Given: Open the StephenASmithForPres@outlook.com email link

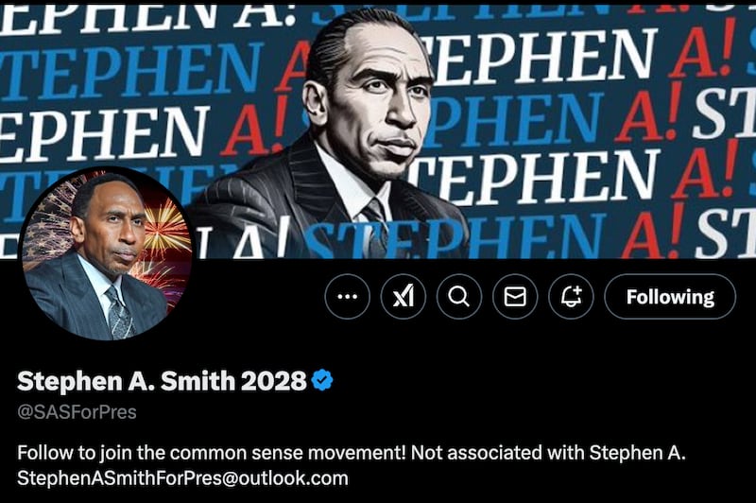Looking at the screenshot, I should click(x=182, y=477).
